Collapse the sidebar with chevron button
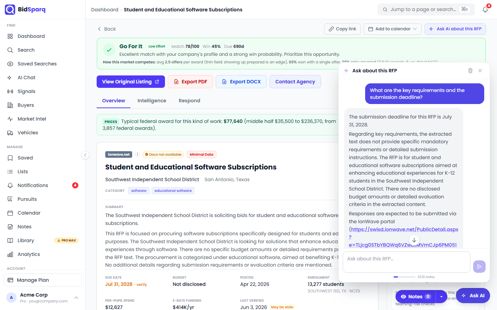497x310 pixels. tap(85, 155)
